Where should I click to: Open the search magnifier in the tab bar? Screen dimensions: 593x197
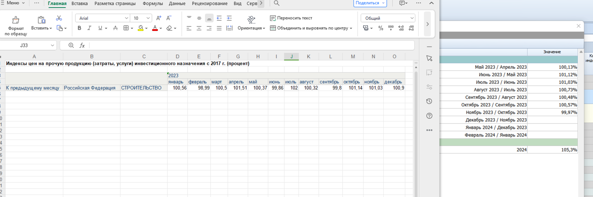[x=277, y=3]
